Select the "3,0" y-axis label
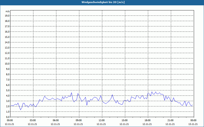Viewport: 204px width, 127px height. tap(8, 101)
